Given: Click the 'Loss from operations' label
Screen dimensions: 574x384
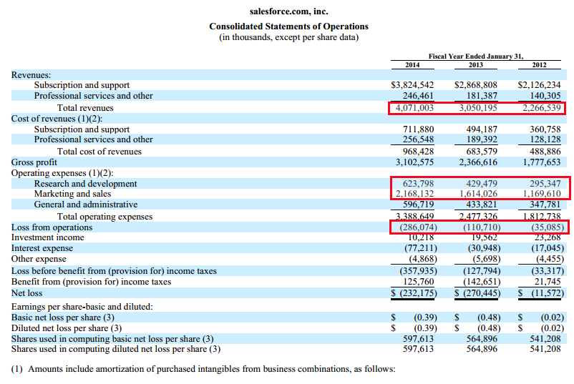Looking at the screenshot, I should point(52,227).
